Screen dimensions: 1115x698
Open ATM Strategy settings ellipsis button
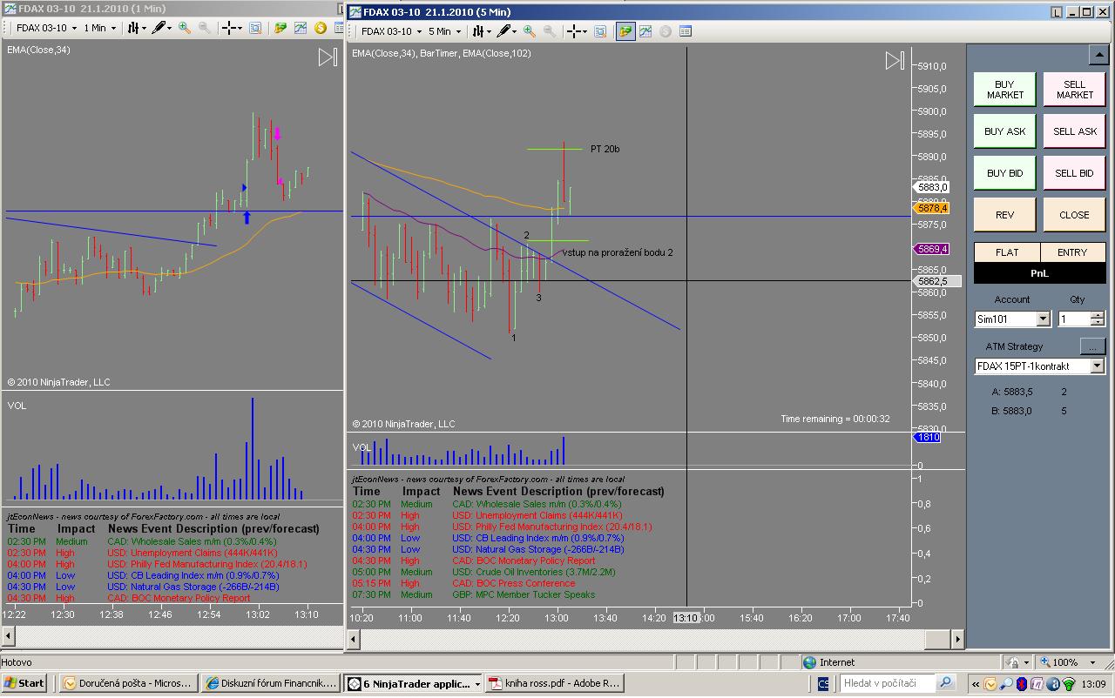click(x=1092, y=346)
